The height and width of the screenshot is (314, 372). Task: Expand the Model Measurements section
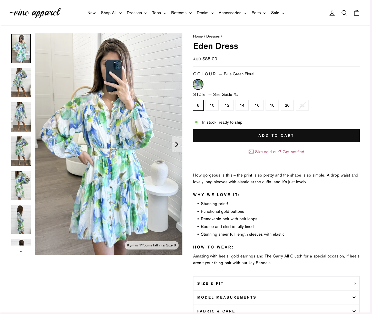(276, 297)
